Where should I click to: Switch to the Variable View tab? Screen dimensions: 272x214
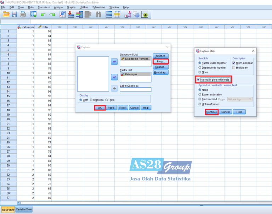[24, 209]
